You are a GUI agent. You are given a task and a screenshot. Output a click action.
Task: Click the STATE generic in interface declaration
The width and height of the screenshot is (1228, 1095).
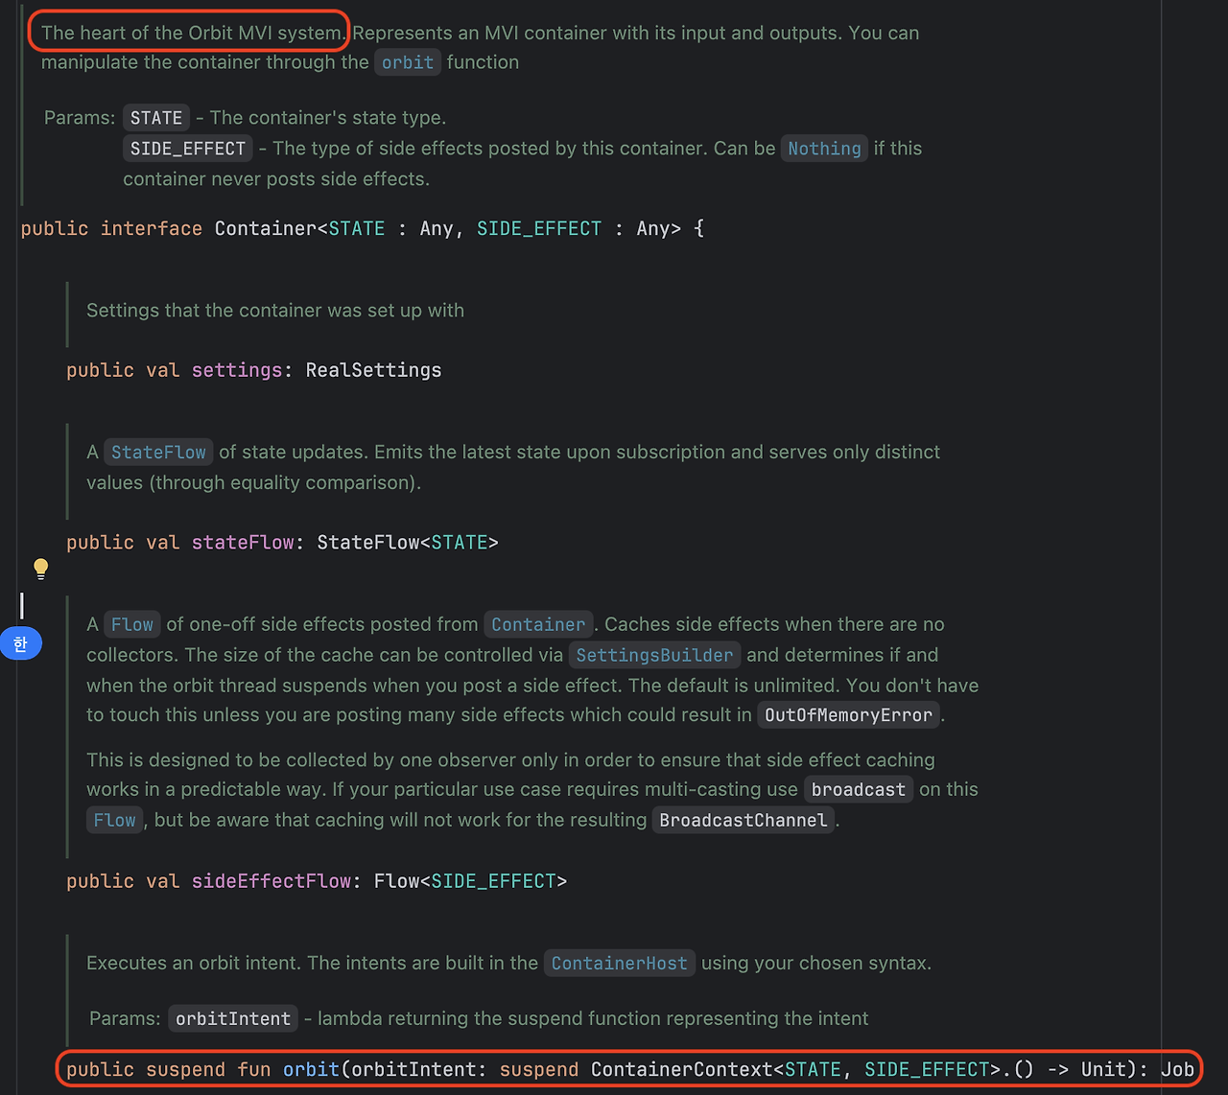click(x=357, y=229)
